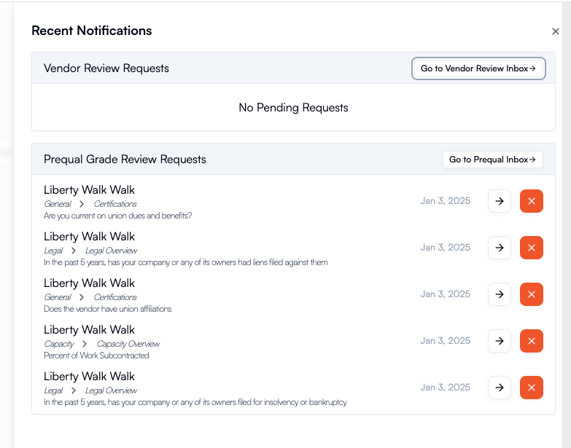Click the 'Prequal Grade Review Requests' heading
Viewport: 571px width, 448px height.
[125, 160]
